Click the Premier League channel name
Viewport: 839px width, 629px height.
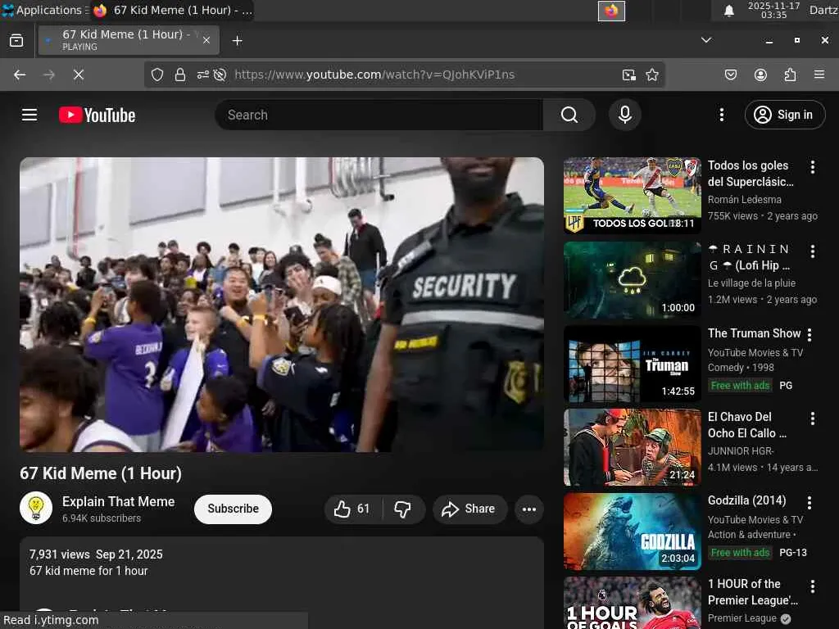[x=741, y=618]
